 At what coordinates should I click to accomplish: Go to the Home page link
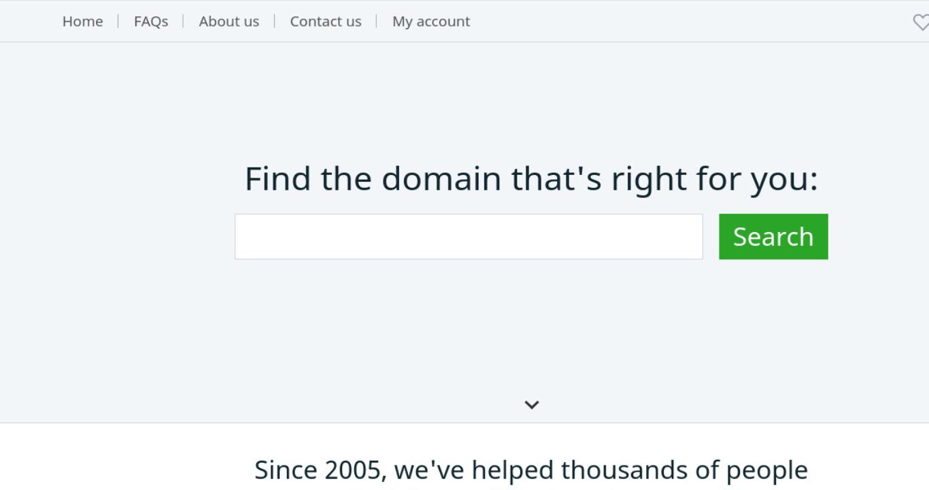(83, 22)
